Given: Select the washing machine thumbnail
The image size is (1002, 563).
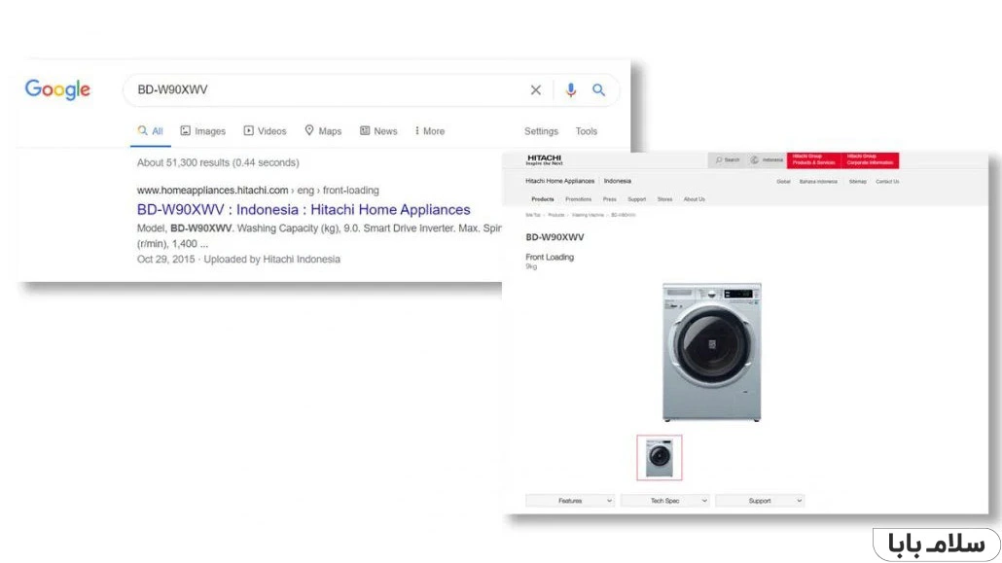Looking at the screenshot, I should tap(660, 457).
